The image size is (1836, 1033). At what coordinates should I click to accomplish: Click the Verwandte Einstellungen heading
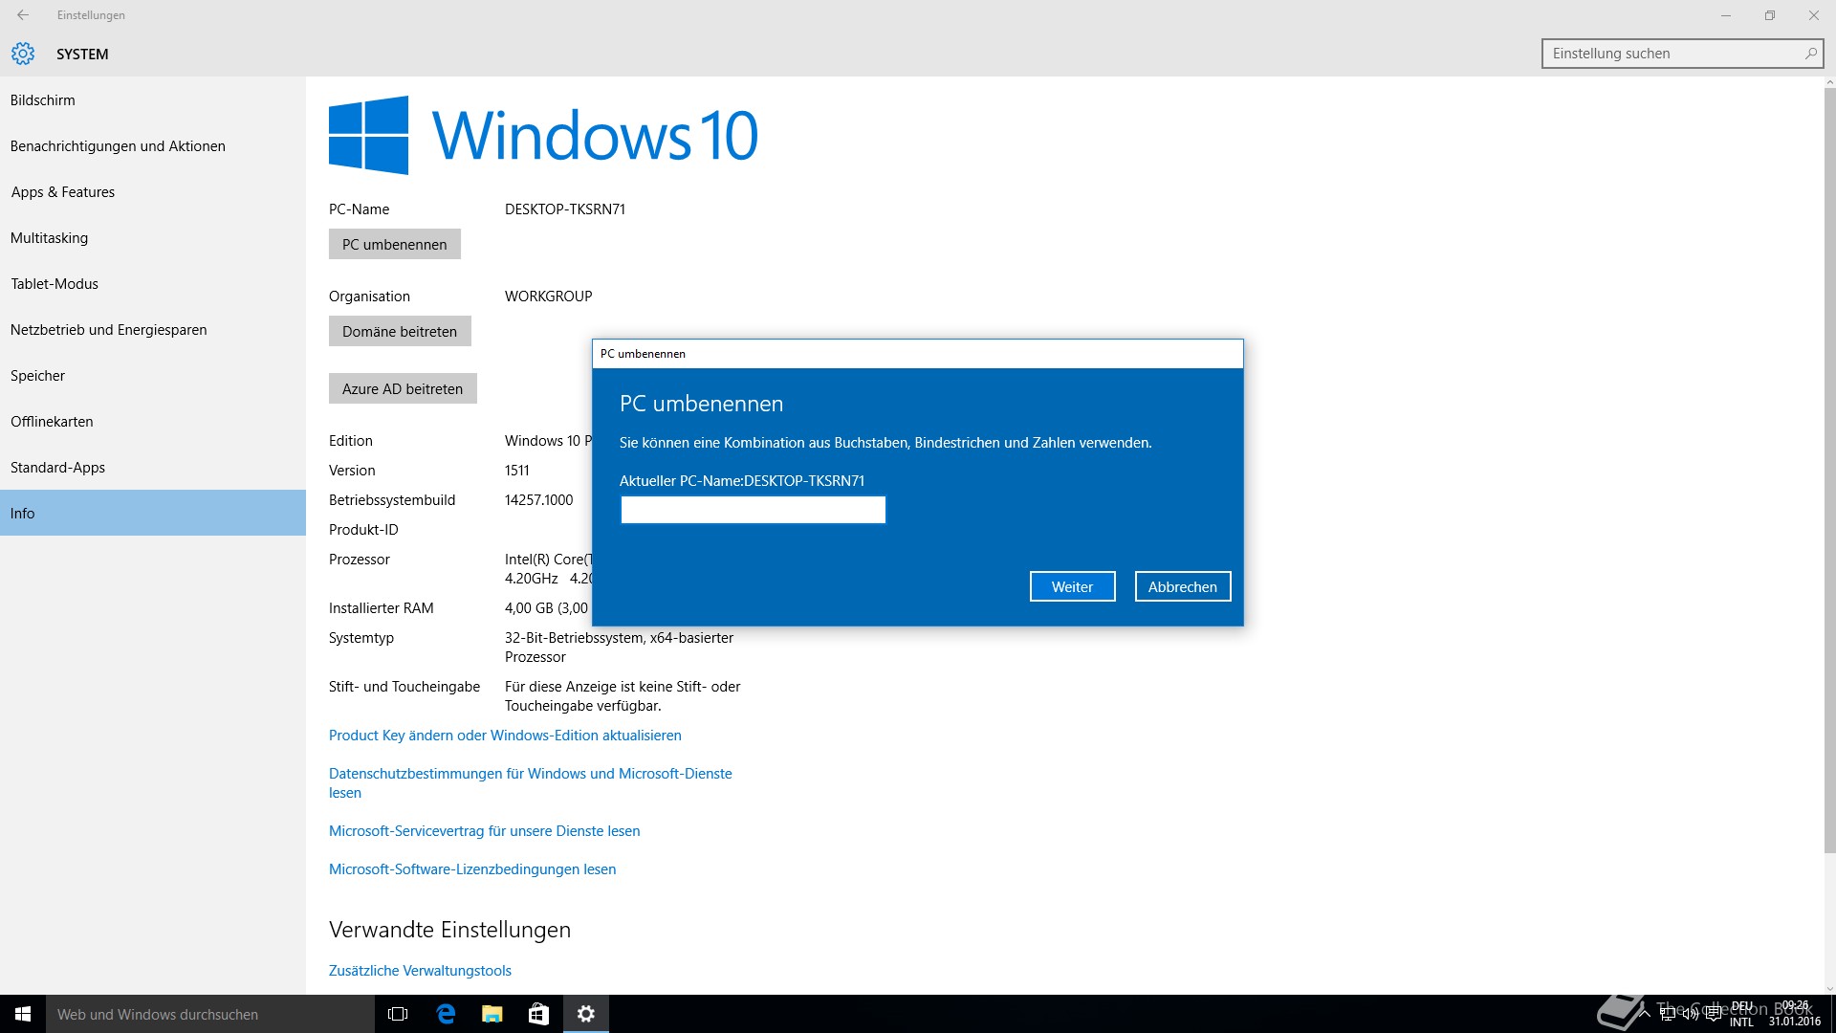tap(449, 930)
